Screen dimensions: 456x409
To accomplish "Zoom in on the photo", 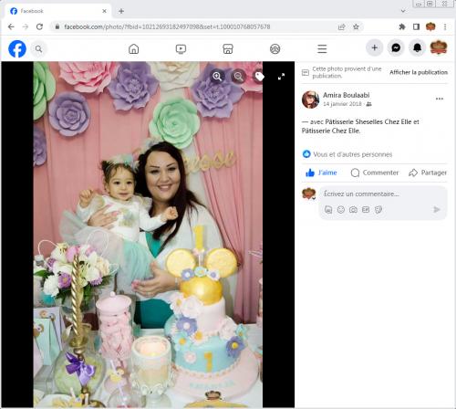I will 217,77.
